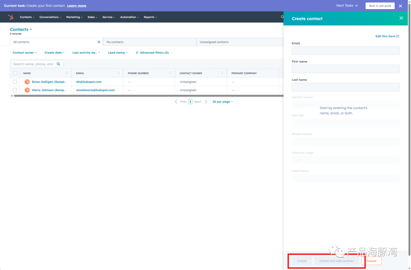Viewport: 411px width, 270px height.
Task: Close the Create contact panel
Action: (x=401, y=18)
